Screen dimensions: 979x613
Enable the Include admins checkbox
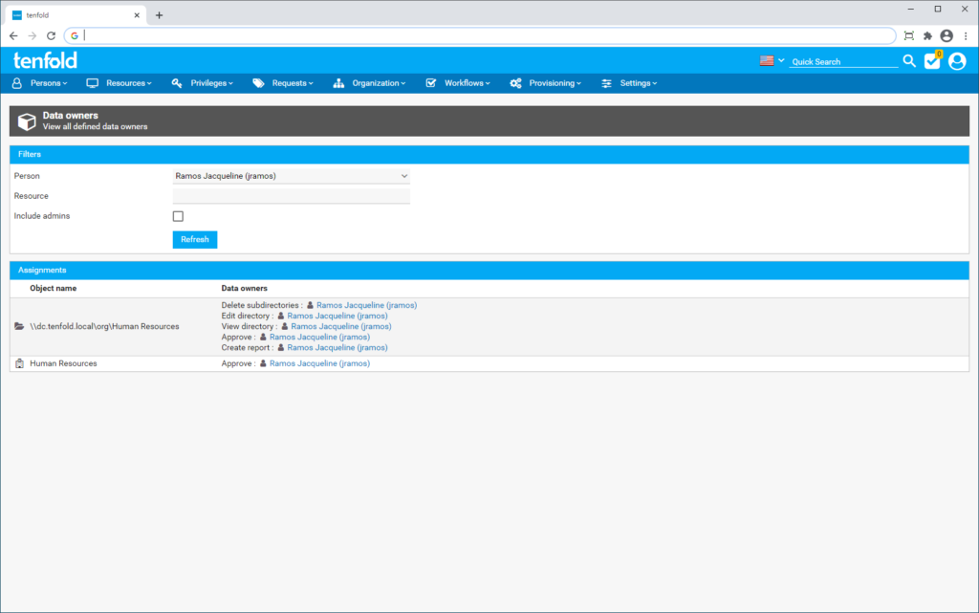click(x=178, y=216)
